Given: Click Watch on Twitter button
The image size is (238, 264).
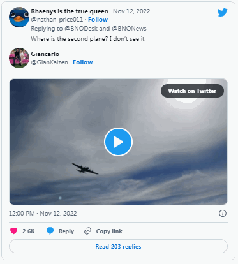Looking at the screenshot, I should point(192,91).
